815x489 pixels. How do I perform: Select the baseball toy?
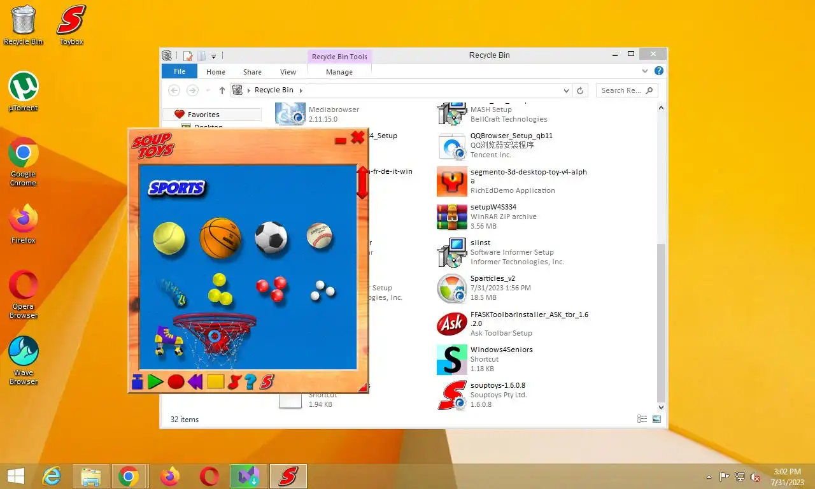319,236
